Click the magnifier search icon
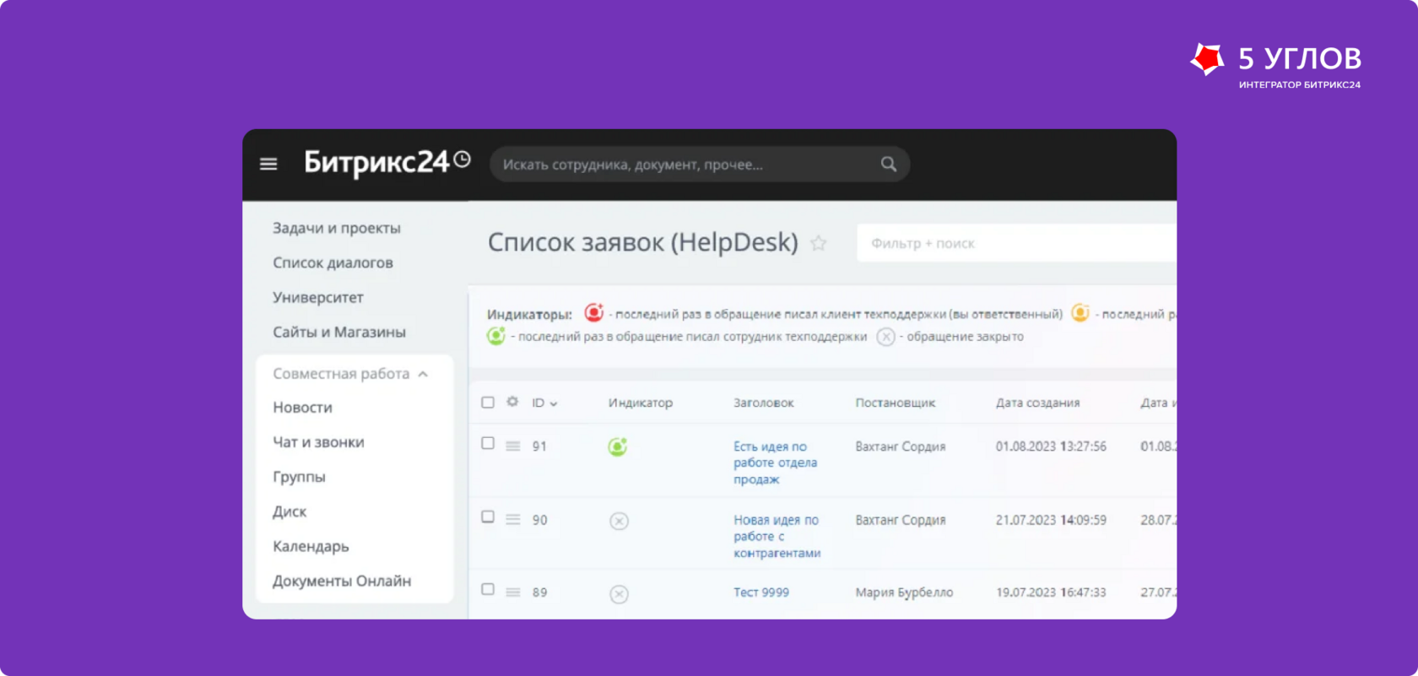Image resolution: width=1418 pixels, height=676 pixels. pos(889,164)
